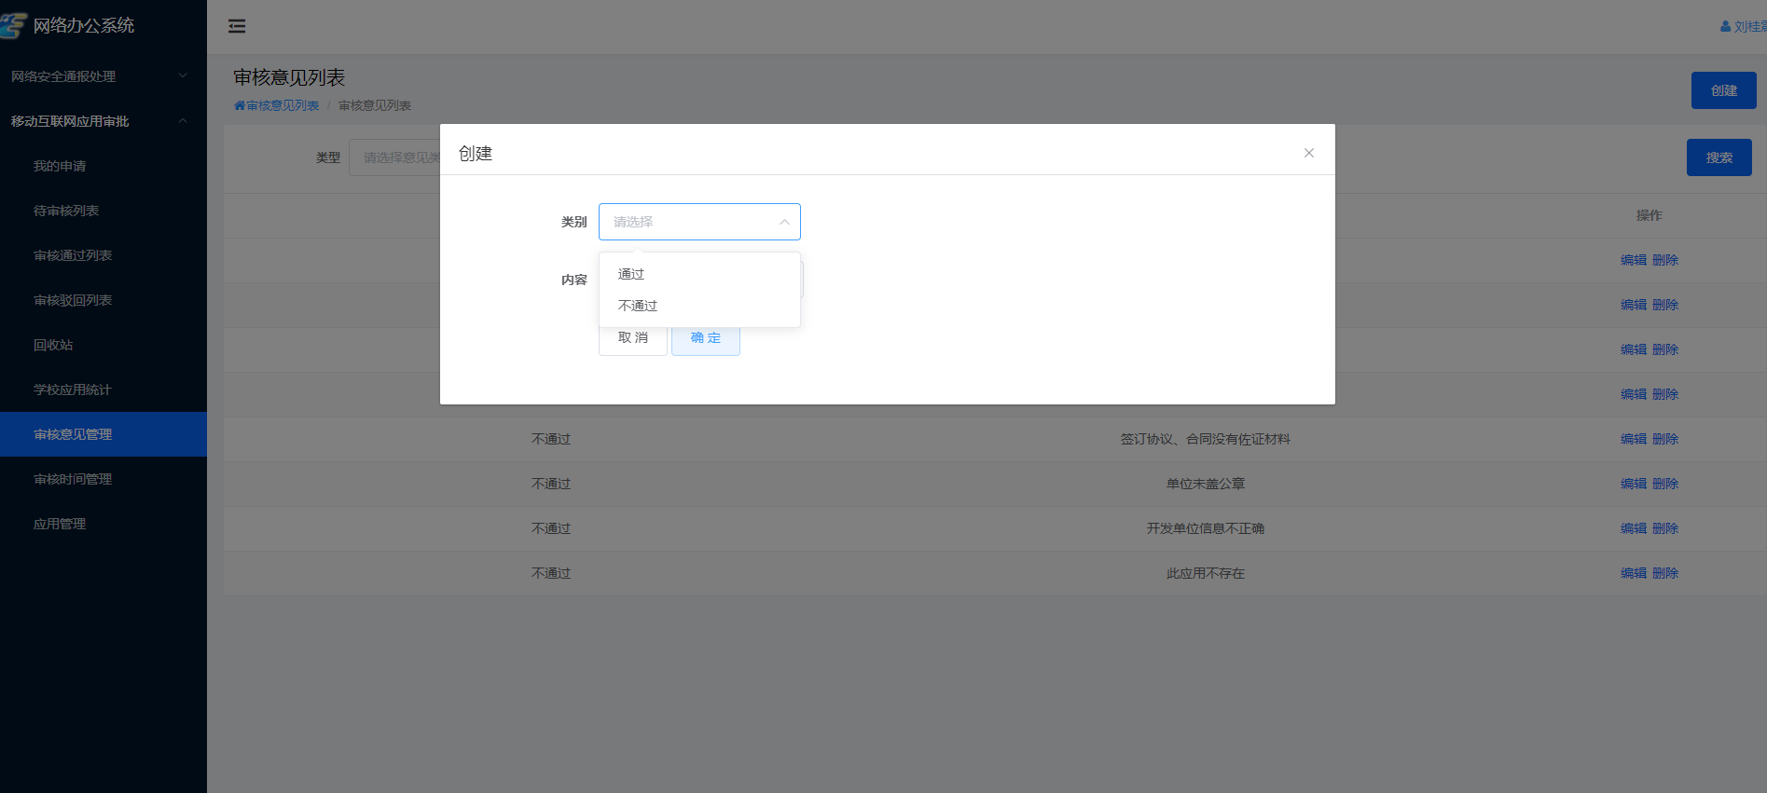1767x793 pixels.
Task: Click the hamburger menu collapse icon
Action: coord(237,26)
